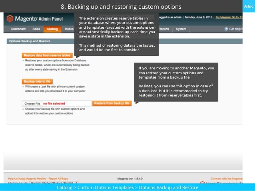Click Restore data from reserve tables button

point(47,55)
